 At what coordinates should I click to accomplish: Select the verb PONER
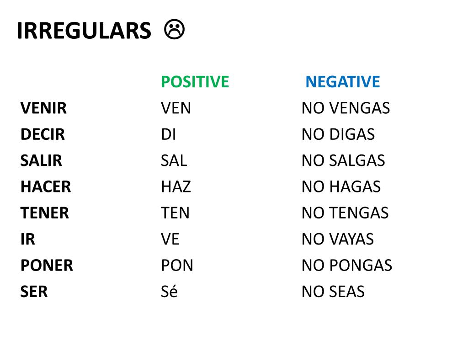point(47,266)
